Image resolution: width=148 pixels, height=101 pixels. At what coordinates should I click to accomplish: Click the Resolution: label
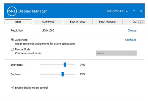(x=17, y=30)
